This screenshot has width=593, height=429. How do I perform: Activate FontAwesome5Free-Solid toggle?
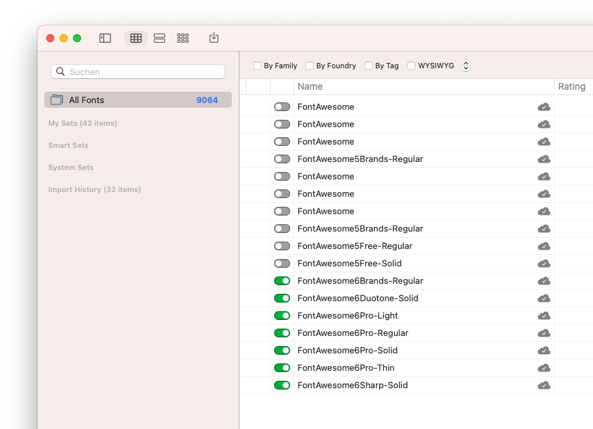pyautogui.click(x=282, y=264)
